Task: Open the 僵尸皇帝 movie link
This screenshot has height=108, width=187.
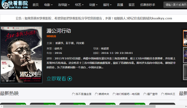Action: (x=152, y=94)
